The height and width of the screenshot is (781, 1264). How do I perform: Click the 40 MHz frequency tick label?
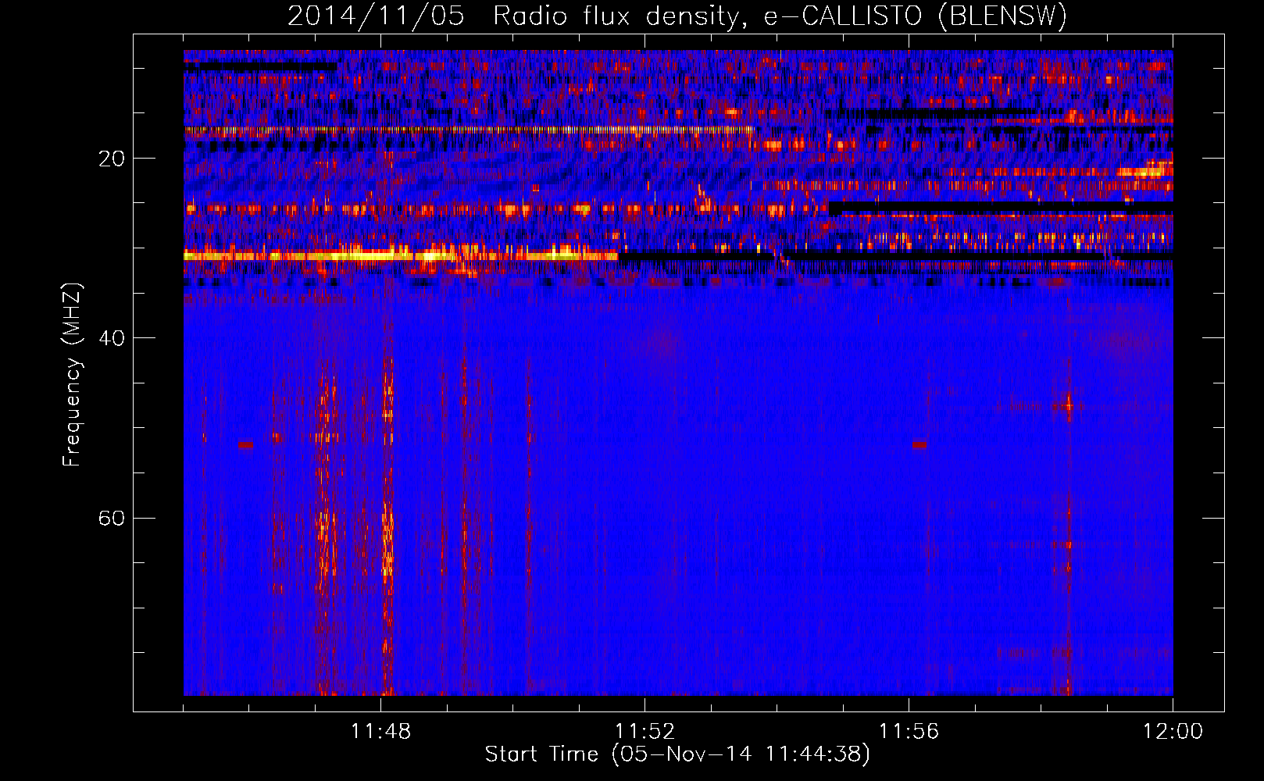112,338
